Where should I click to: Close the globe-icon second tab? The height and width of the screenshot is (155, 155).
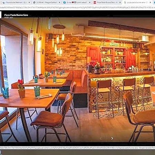[x=60, y=2]
